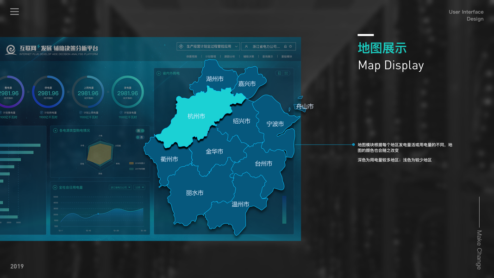Click the 全社会日用电量 panel title

click(x=71, y=188)
